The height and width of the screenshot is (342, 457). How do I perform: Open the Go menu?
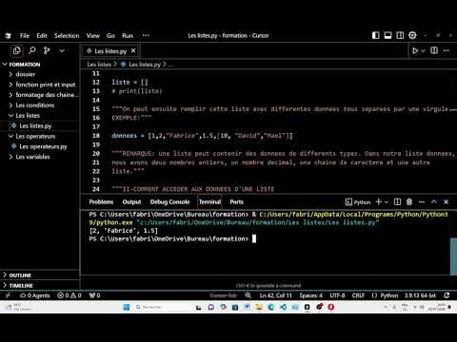tap(110, 36)
